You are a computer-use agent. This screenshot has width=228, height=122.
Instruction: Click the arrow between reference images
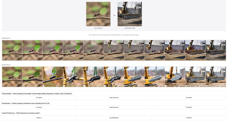point(114,15)
